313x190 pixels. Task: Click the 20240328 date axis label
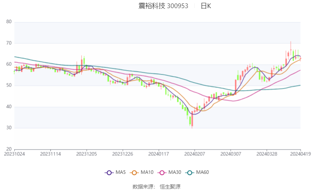point(267,154)
